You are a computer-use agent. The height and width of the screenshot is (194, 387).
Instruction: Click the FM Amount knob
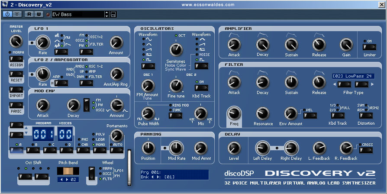pyautogui.click(x=148, y=86)
